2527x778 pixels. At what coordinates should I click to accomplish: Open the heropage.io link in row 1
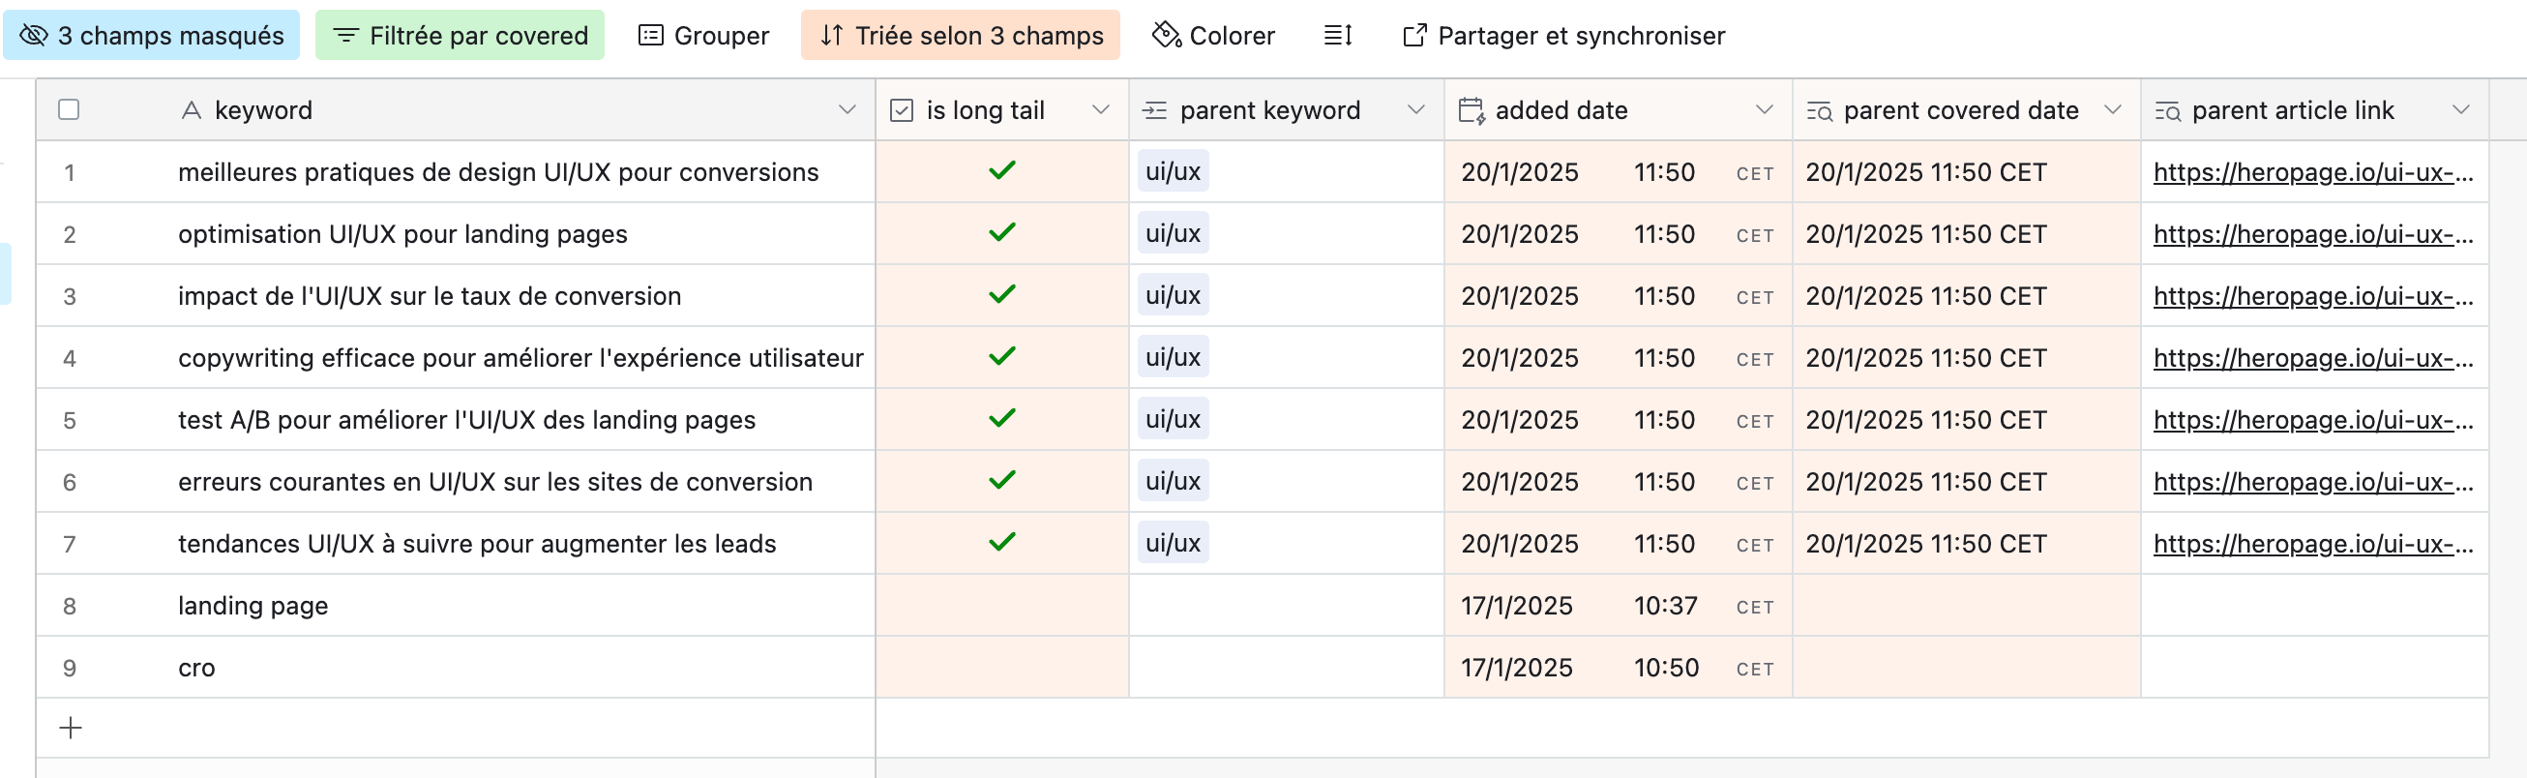tap(2312, 172)
